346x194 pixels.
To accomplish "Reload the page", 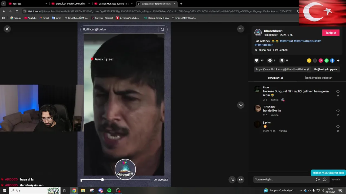I will pyautogui.click(x=17, y=11).
